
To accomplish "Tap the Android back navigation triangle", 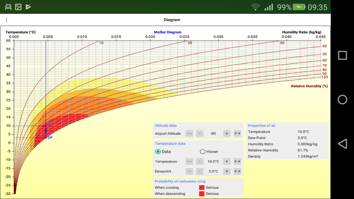I will (342, 144).
